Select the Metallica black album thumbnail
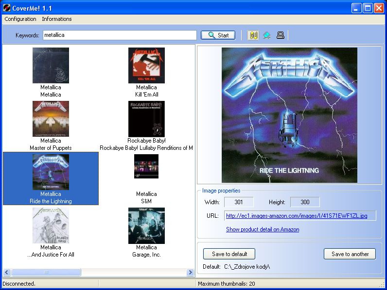387x290 pixels. pos(51,65)
